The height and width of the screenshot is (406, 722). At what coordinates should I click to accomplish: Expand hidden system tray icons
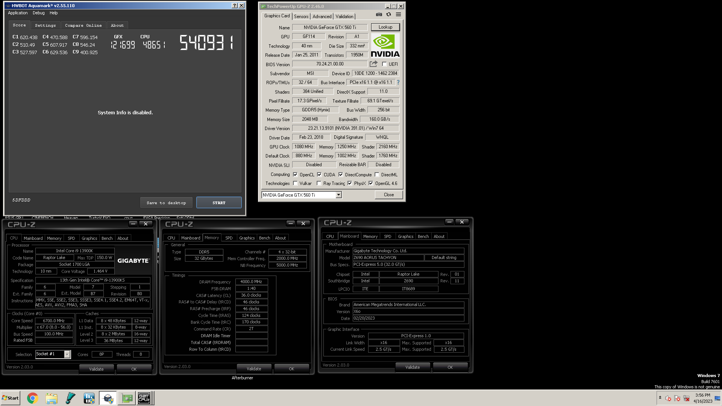tap(660, 398)
